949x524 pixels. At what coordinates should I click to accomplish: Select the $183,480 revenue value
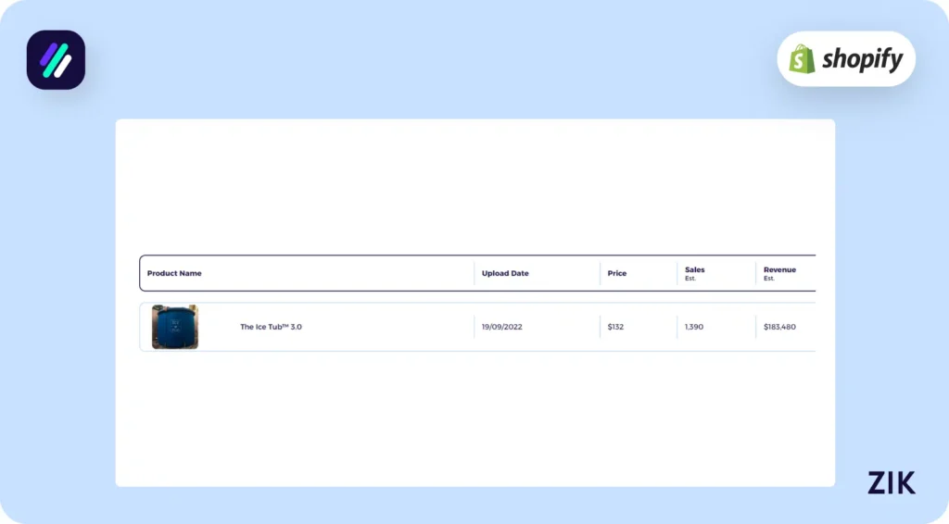coord(779,327)
